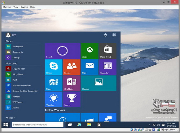The width and height of the screenshot is (180, 133).
Task: Click the Windows Start button
Action: [5, 125]
